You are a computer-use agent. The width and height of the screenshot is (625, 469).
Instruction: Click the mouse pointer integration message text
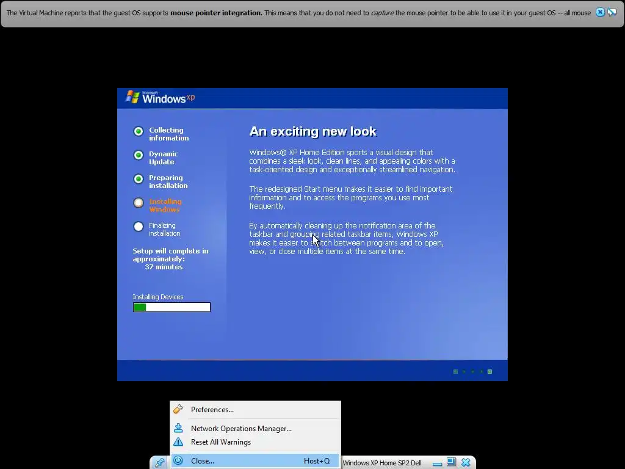(298, 13)
